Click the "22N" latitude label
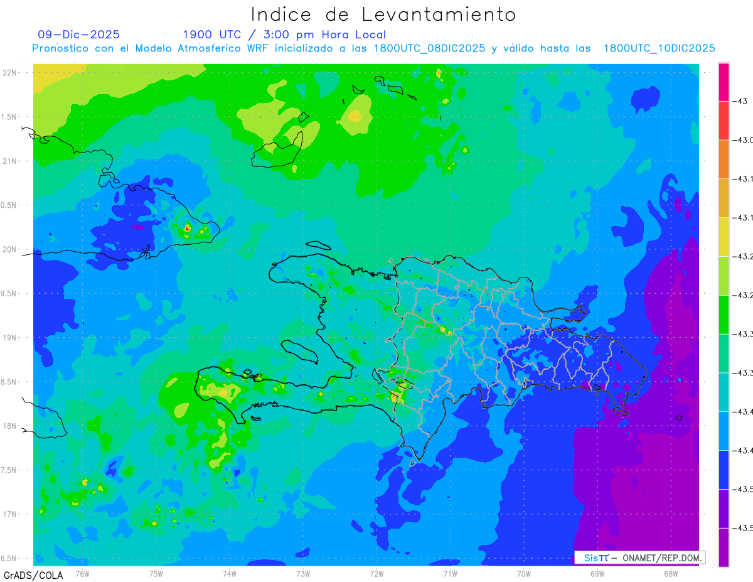753x582 pixels. click(11, 72)
